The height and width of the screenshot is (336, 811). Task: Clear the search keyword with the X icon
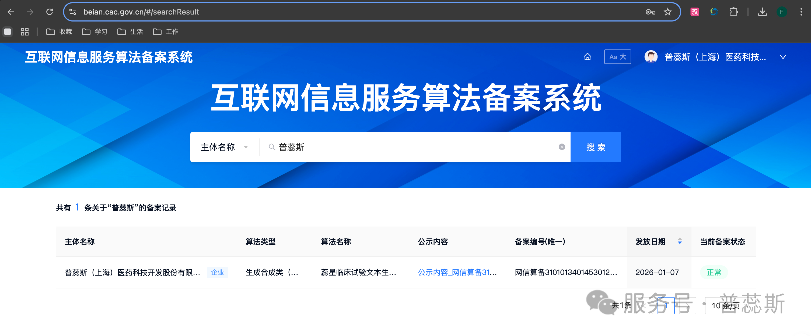point(562,147)
